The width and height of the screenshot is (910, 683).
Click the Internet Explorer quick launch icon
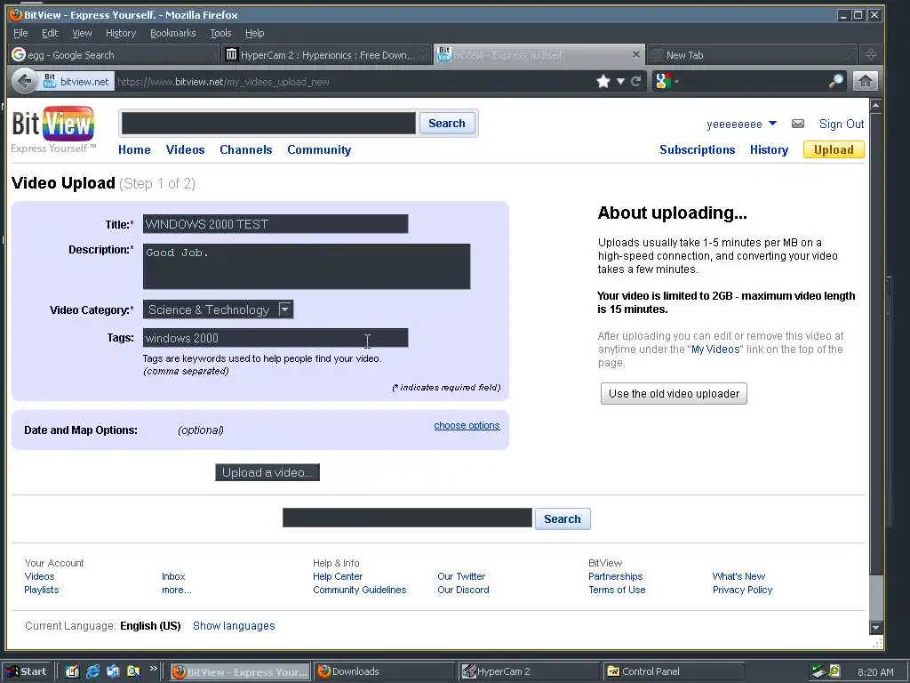point(92,671)
